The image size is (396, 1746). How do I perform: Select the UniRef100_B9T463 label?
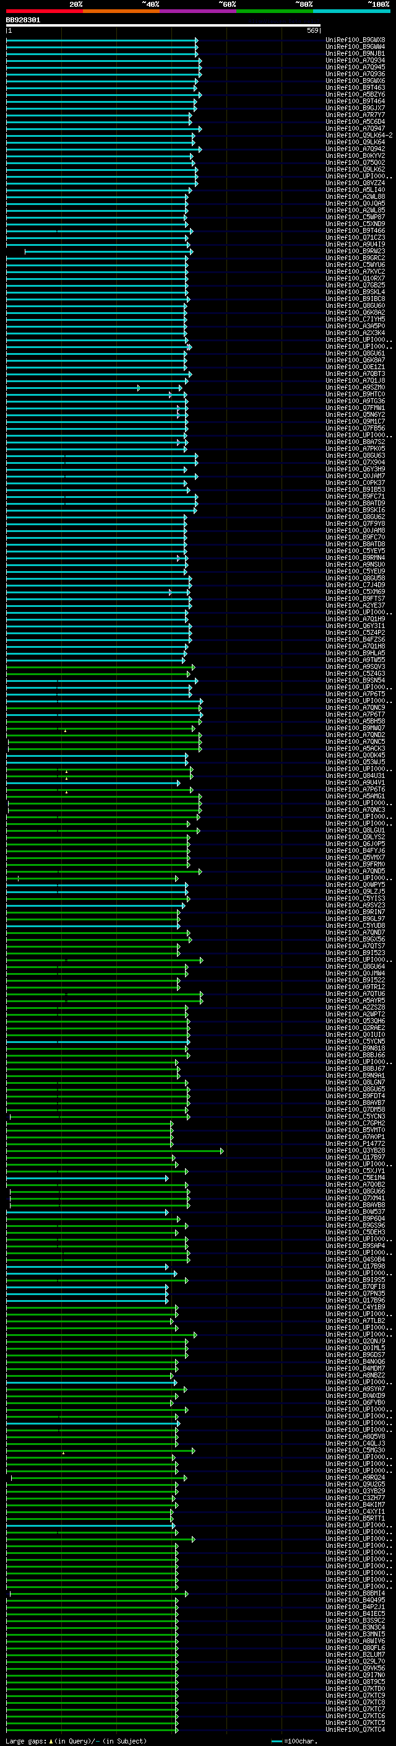(355, 87)
